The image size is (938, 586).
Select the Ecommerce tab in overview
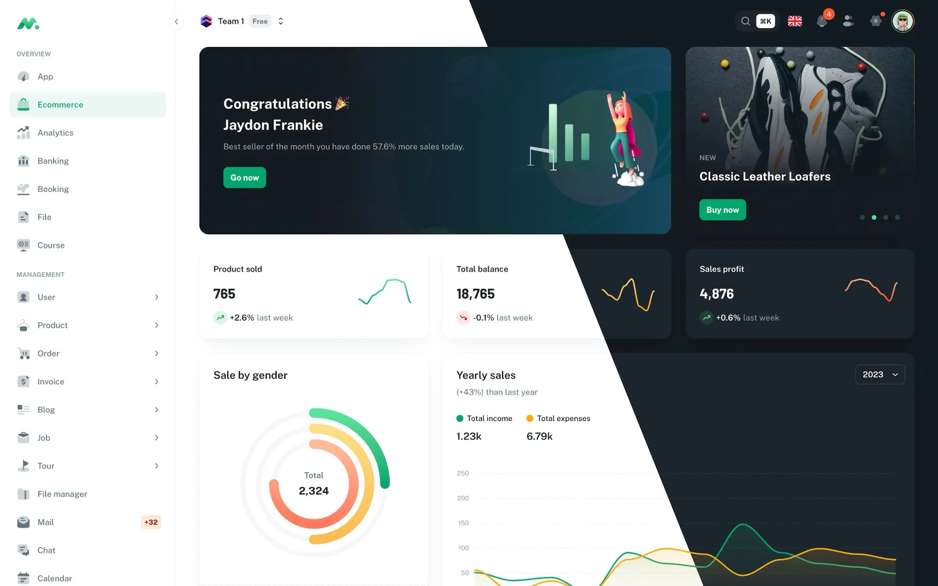pos(87,105)
